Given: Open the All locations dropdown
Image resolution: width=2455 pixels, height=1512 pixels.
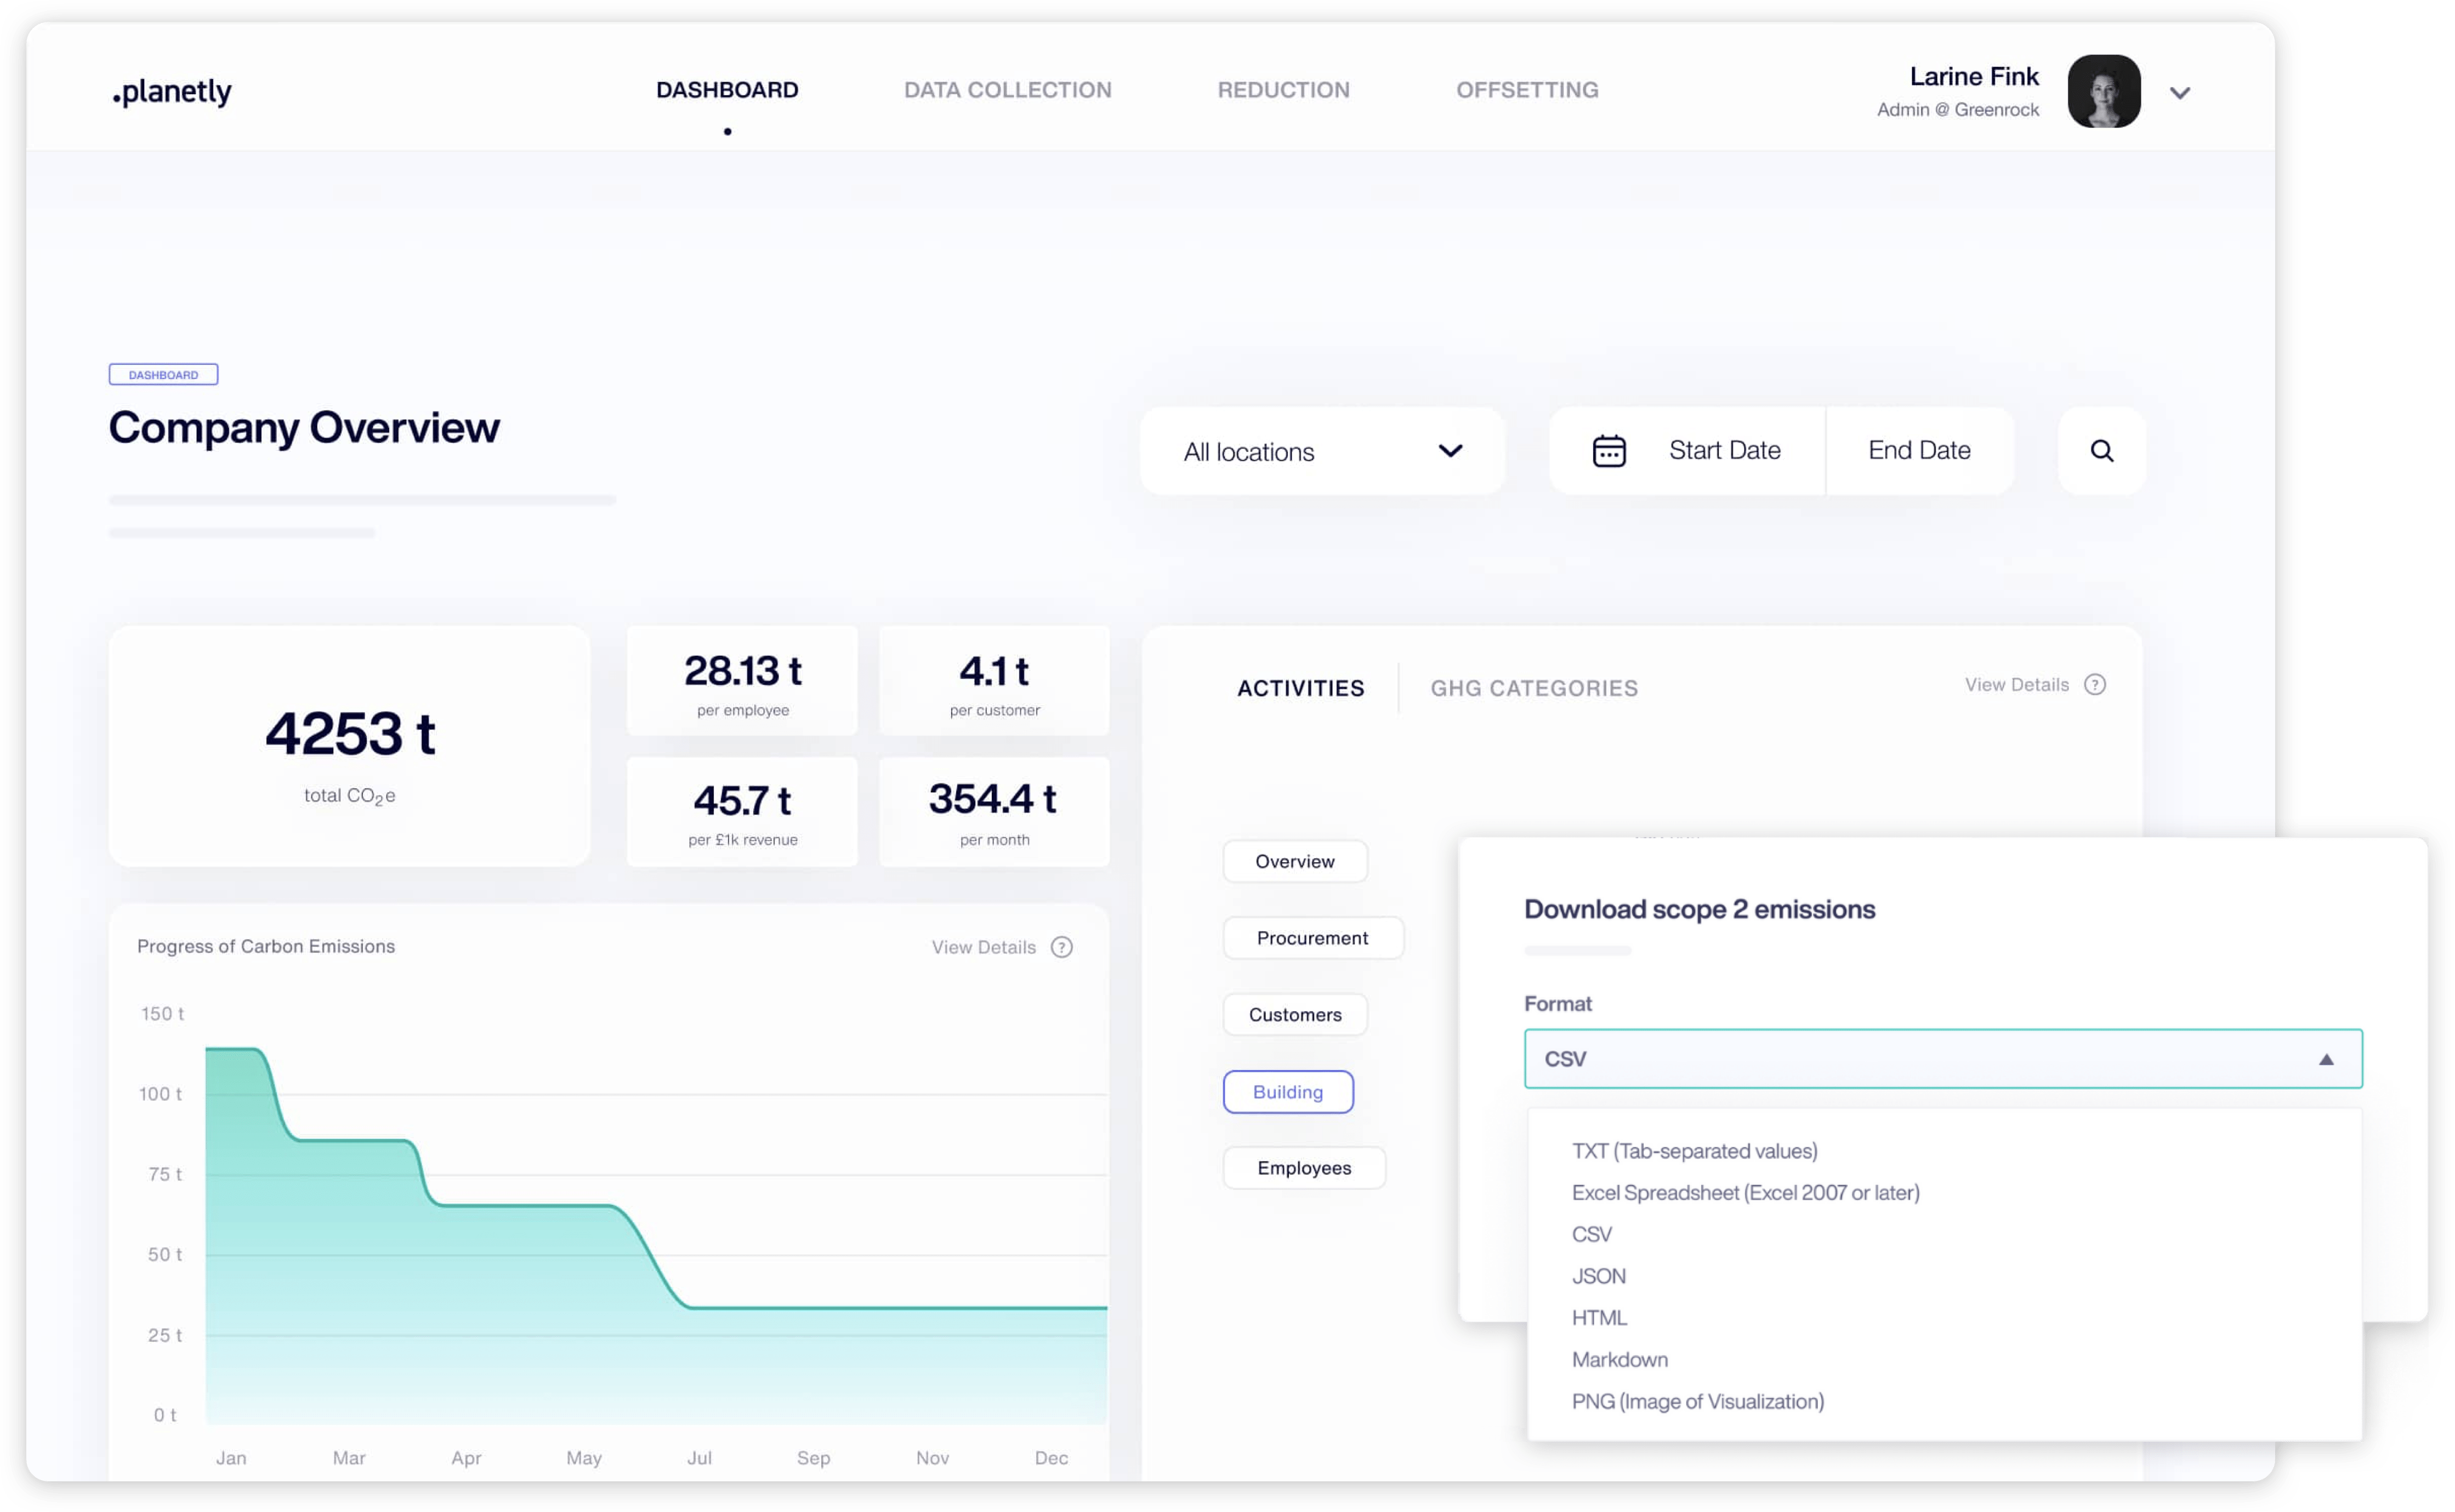Looking at the screenshot, I should point(1322,451).
